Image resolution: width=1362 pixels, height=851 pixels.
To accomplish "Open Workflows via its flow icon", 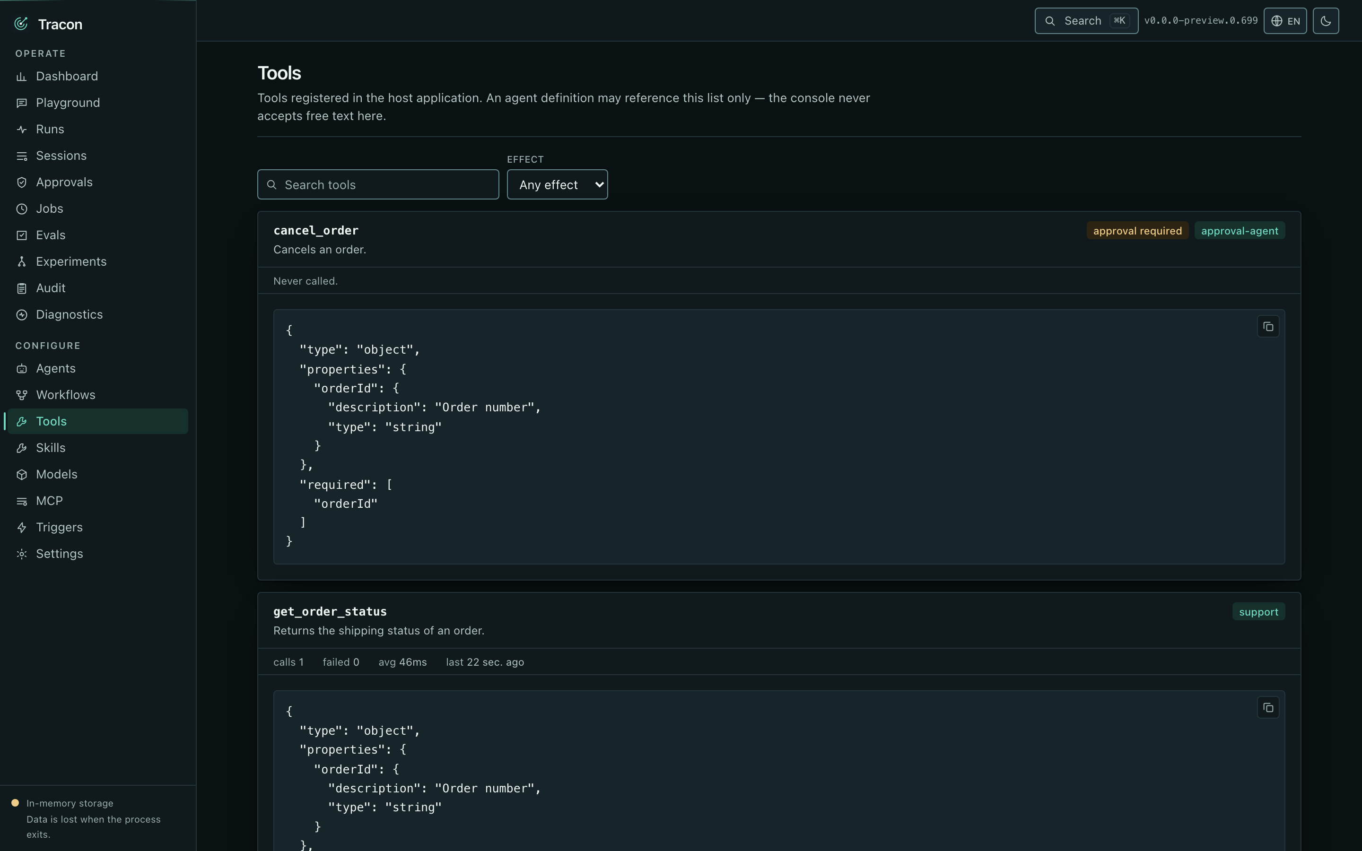I will (21, 395).
